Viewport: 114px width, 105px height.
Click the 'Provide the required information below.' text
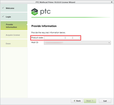point(48,32)
